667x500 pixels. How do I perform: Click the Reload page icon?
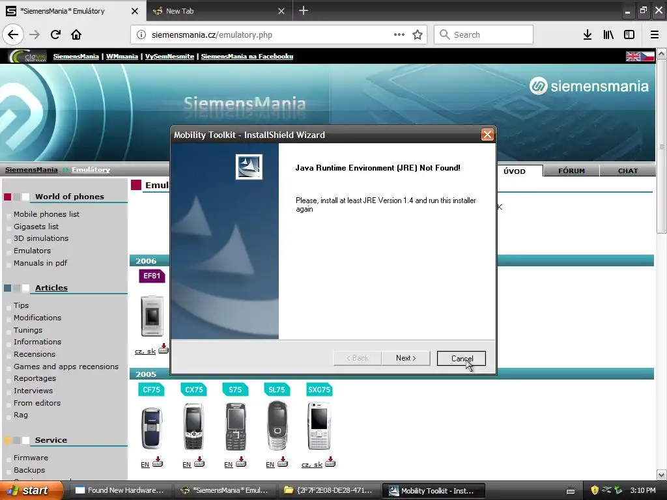pyautogui.click(x=55, y=35)
